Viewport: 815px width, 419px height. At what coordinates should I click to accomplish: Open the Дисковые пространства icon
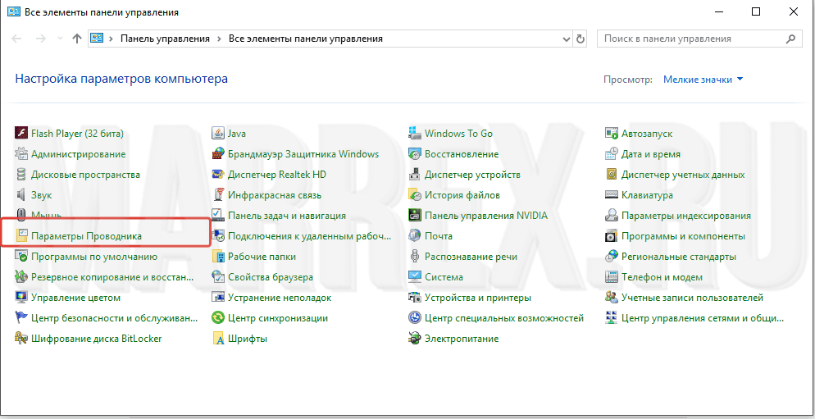[20, 175]
